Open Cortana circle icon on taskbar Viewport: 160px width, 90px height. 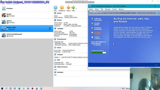[x=10, y=88]
